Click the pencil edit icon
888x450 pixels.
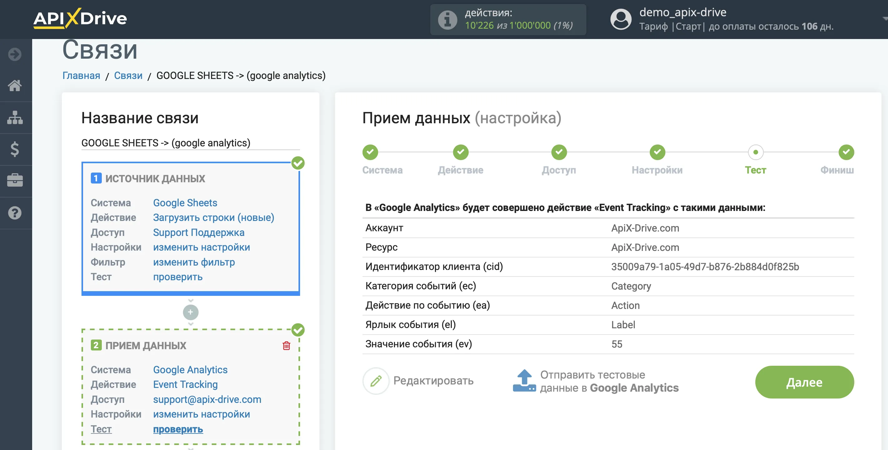[376, 381]
